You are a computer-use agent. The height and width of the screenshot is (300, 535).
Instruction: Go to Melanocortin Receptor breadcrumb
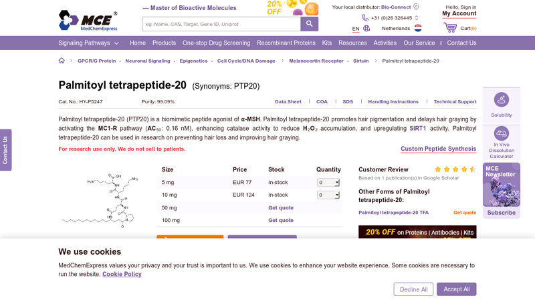316,61
